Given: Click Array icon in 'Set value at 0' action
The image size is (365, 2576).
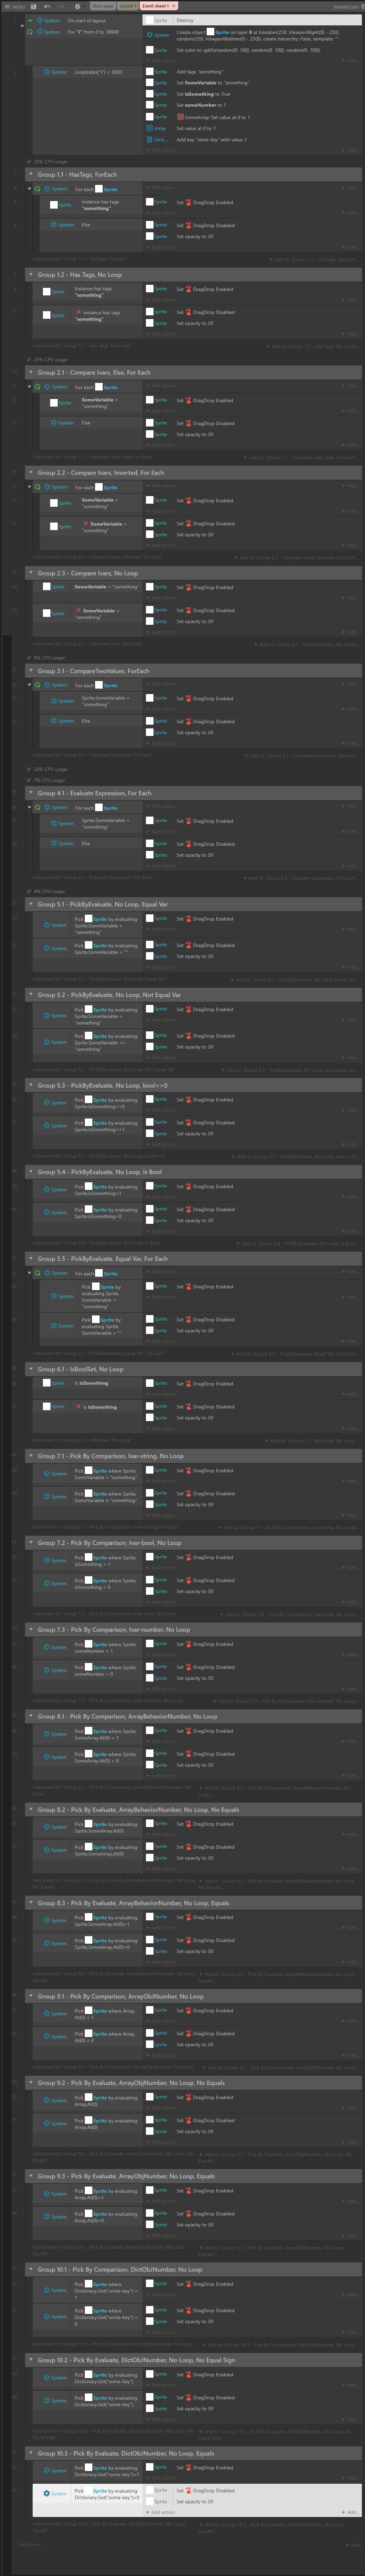Looking at the screenshot, I should (150, 128).
